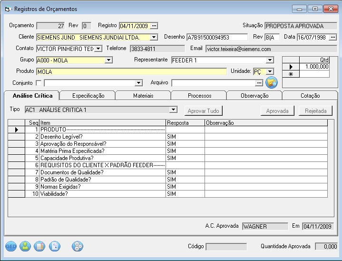Toggle the Conjunto checkbox
The height and width of the screenshot is (261, 342).
39,83
